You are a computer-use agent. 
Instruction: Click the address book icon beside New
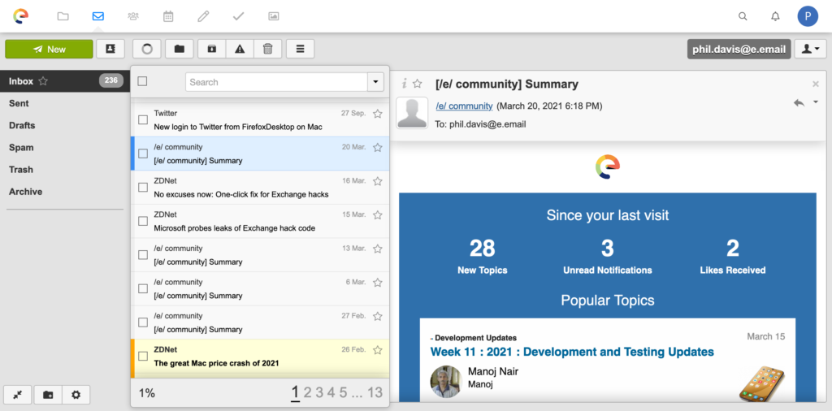coord(110,49)
